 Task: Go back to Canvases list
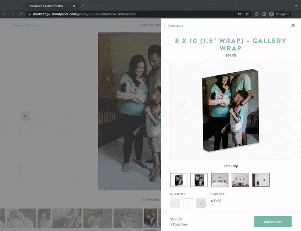(173, 26)
